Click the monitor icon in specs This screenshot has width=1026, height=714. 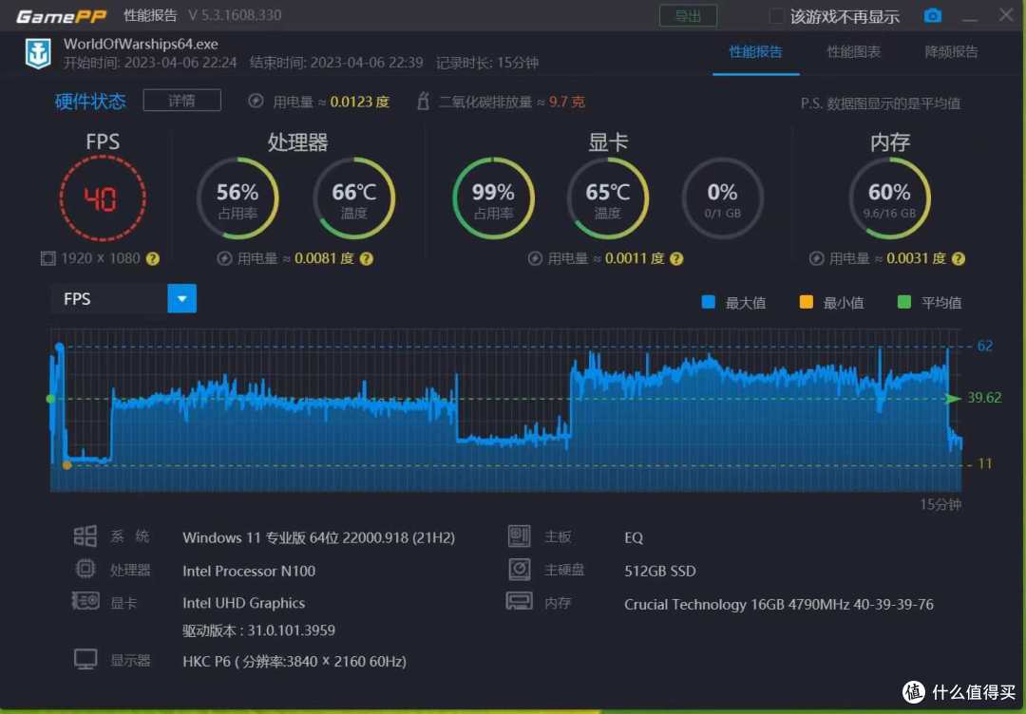pos(85,659)
